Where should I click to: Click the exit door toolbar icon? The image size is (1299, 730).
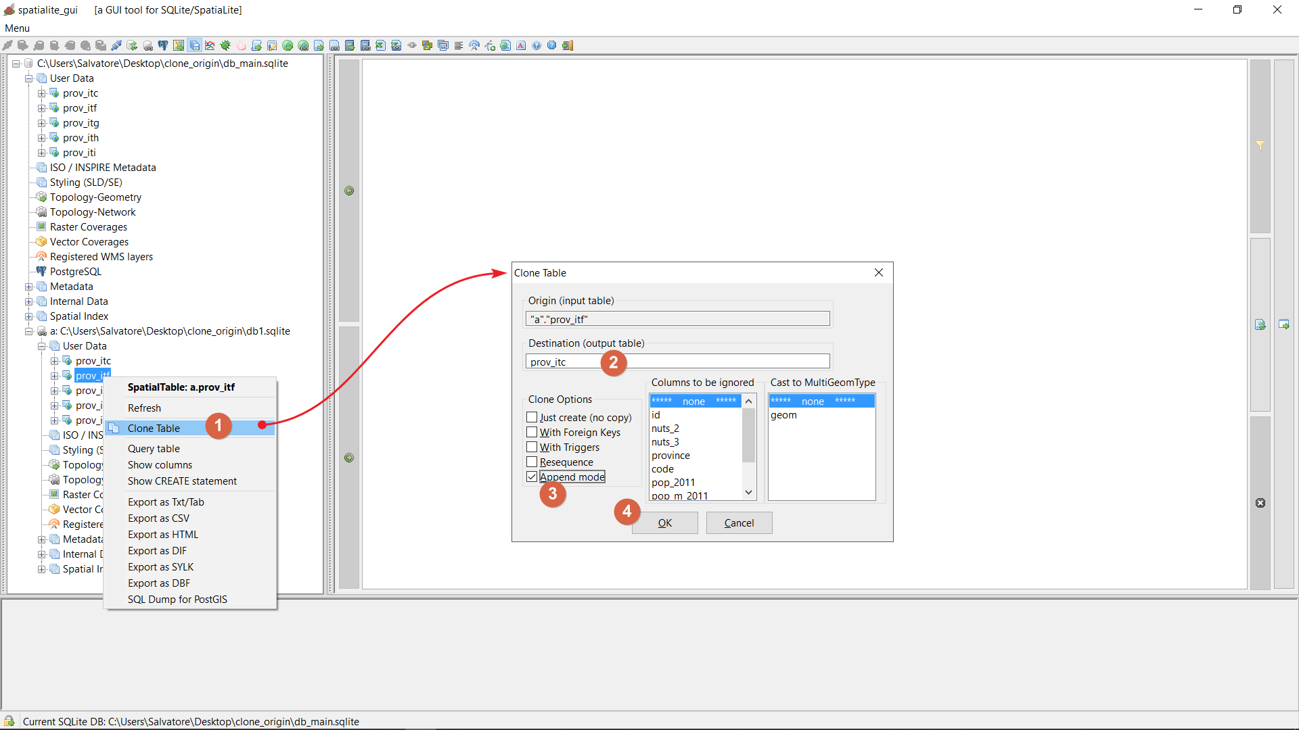[568, 45]
